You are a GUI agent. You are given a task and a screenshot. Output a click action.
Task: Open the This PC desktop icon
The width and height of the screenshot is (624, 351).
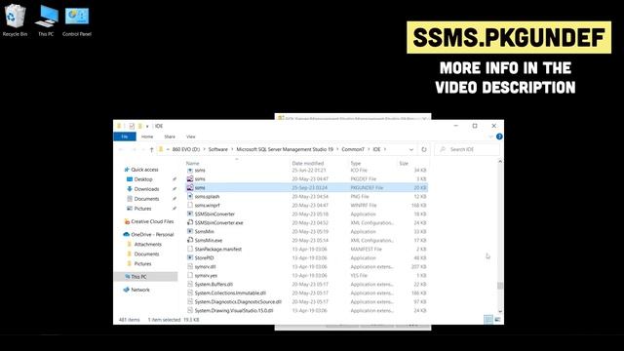46,19
